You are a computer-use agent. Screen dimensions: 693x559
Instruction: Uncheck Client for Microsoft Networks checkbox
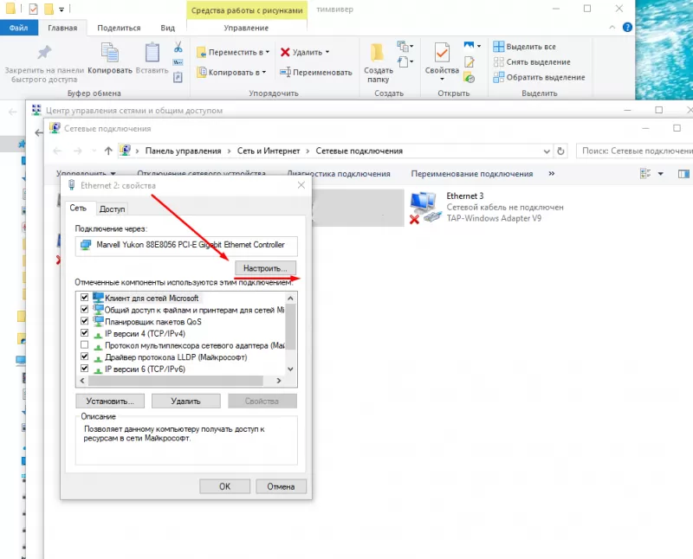(84, 298)
